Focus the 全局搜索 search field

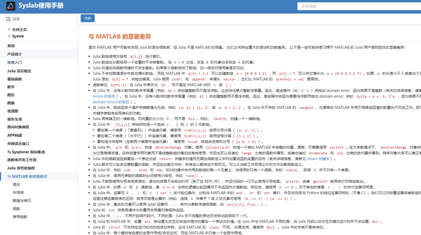click(x=359, y=6)
